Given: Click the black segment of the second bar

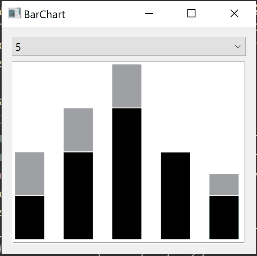Looking at the screenshot, I should [78, 195].
